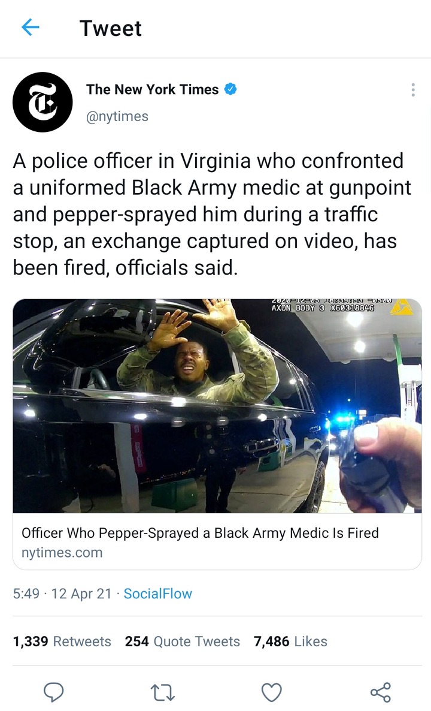This screenshot has width=431, height=711.
Task: Tap the back arrow icon
Action: point(31,28)
